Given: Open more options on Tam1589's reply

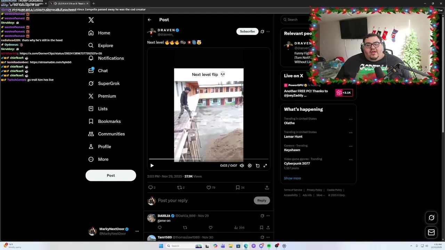Looking at the screenshot, I should 268,237.
